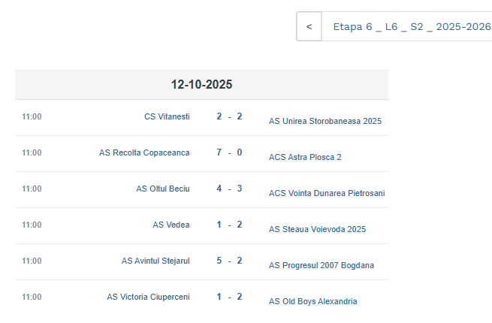Viewport: 492px width, 323px height.
Task: Click the 2 - 2 match score
Action: coord(229,116)
